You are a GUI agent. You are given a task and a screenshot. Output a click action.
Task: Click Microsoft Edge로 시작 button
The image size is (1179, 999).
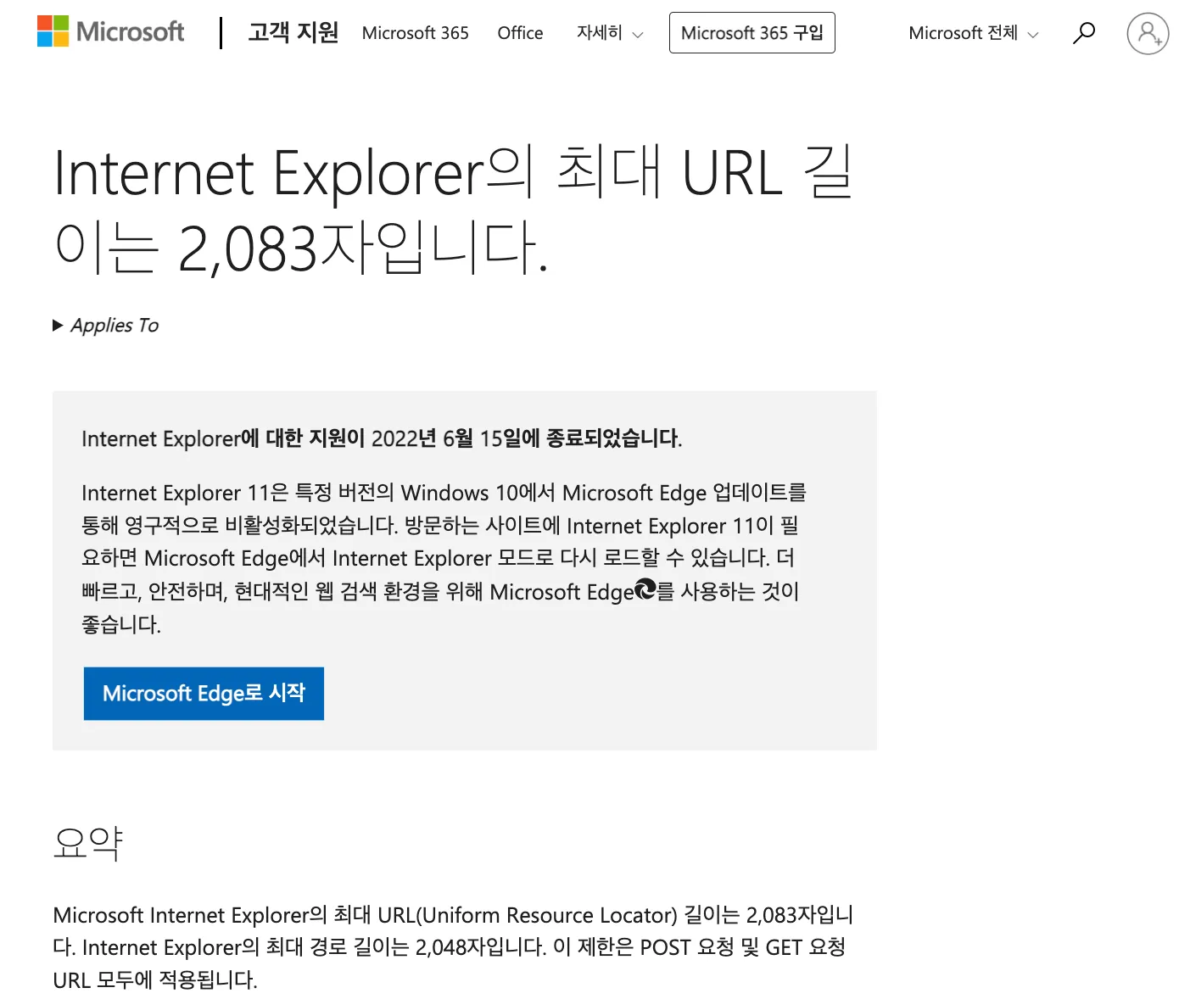[204, 694]
